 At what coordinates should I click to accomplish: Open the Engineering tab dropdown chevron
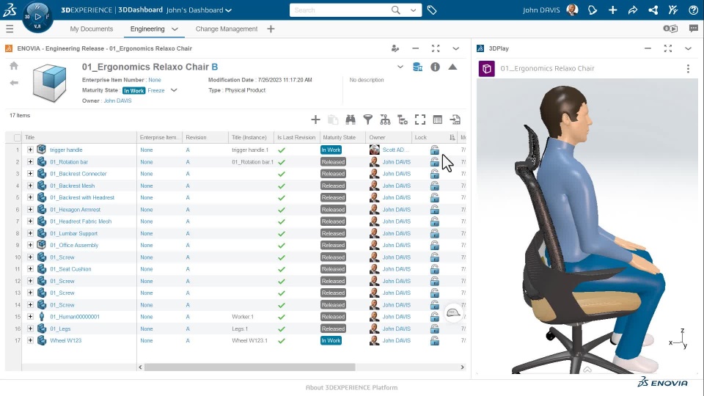point(175,29)
